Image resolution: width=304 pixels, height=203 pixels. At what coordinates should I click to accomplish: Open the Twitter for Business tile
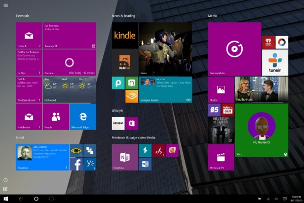(x=29, y=62)
